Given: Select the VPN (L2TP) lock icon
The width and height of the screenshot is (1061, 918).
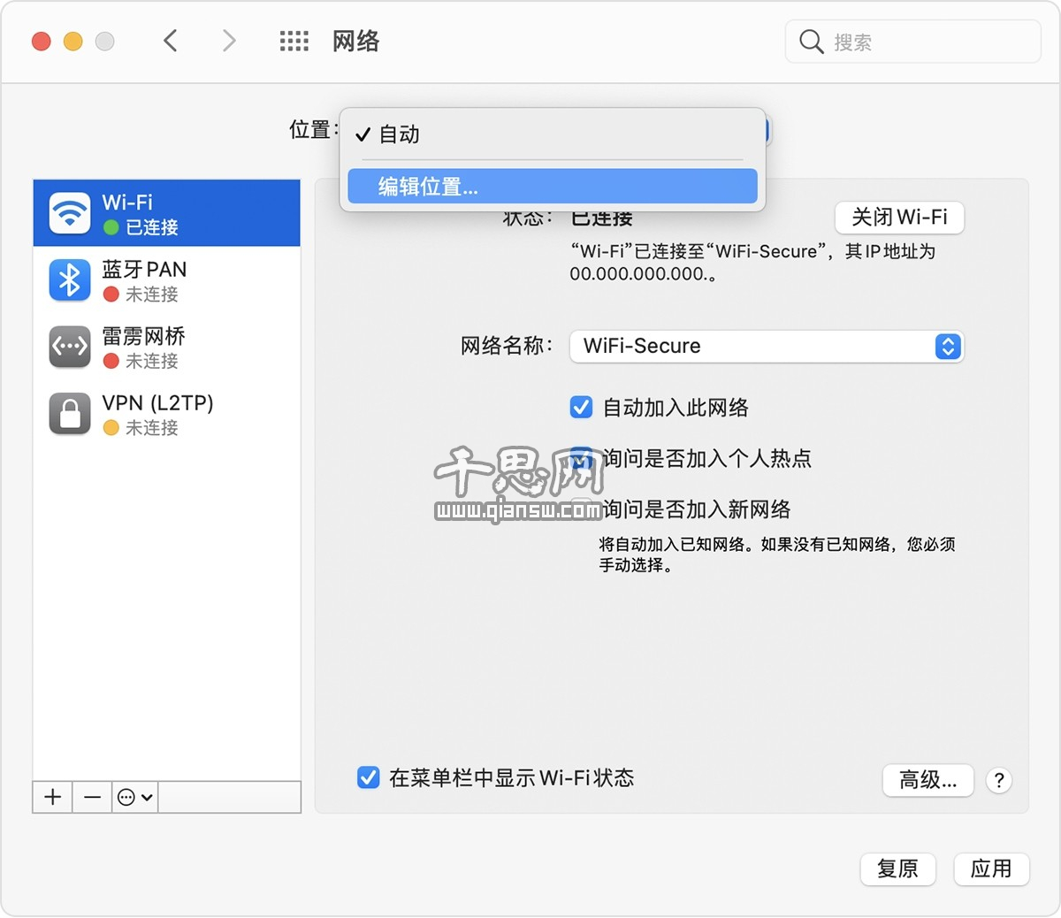Looking at the screenshot, I should coord(70,414).
